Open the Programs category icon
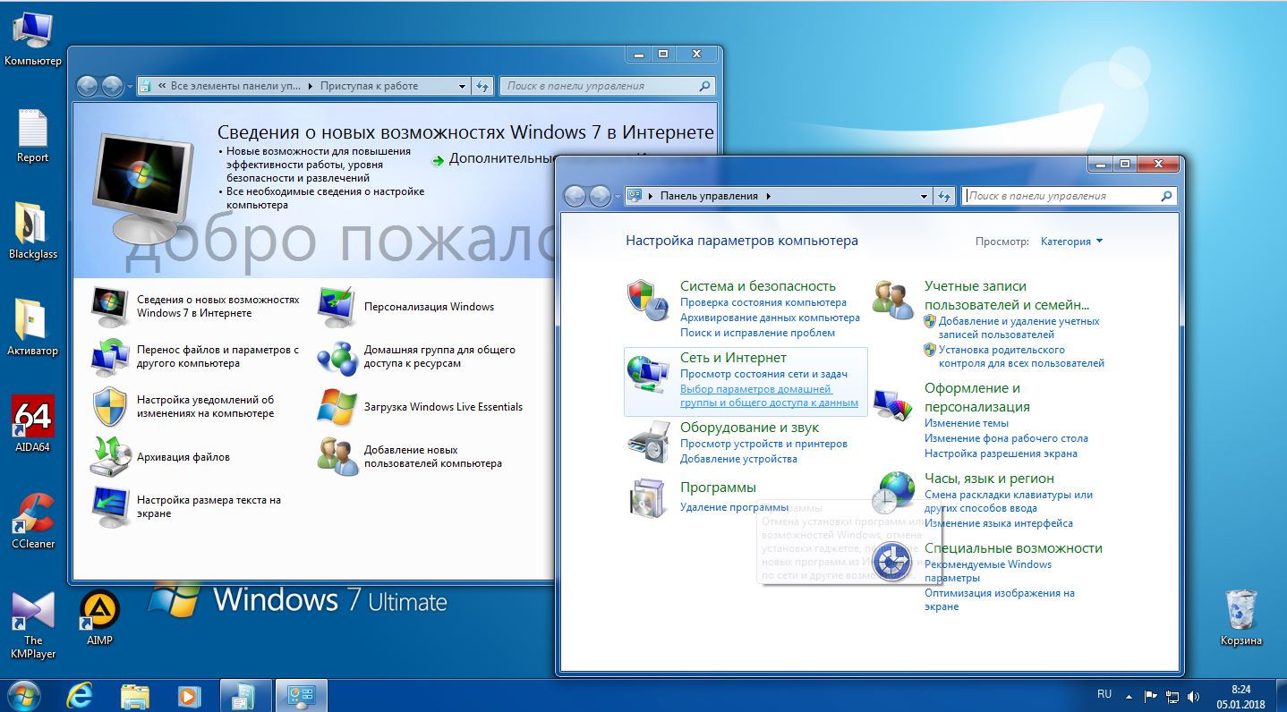The image size is (1287, 712). coord(647,498)
